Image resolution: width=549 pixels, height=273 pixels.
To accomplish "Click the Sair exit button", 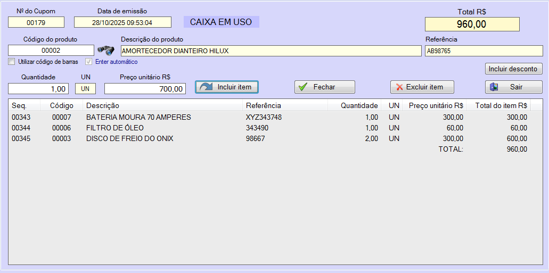I will pyautogui.click(x=513, y=87).
